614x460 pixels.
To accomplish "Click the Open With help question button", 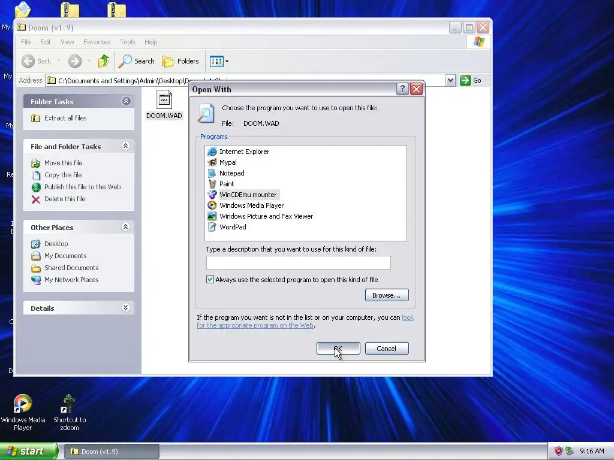I will click(x=402, y=89).
